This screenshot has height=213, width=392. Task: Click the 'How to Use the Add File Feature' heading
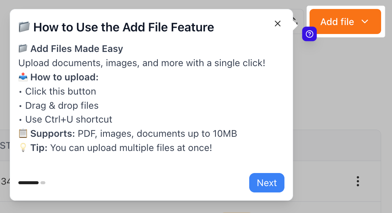coord(124,27)
